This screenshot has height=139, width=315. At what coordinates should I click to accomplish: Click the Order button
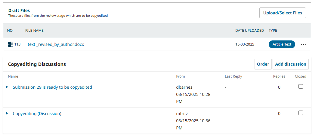[263, 64]
